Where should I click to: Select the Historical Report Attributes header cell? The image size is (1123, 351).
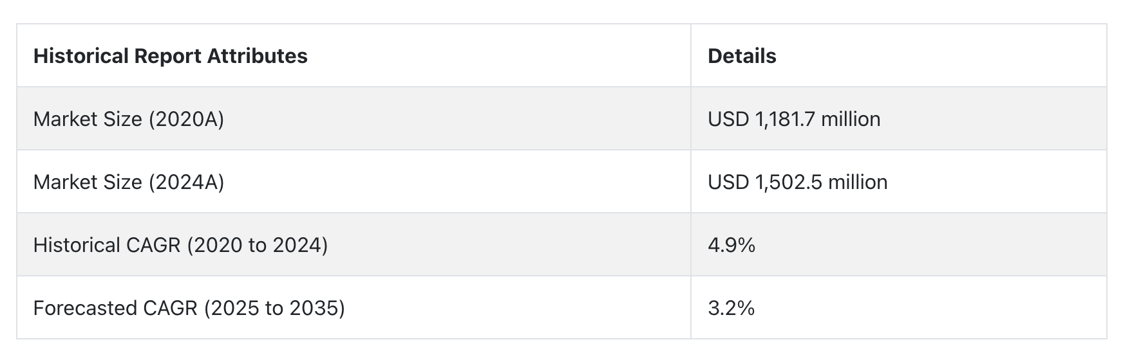click(354, 56)
